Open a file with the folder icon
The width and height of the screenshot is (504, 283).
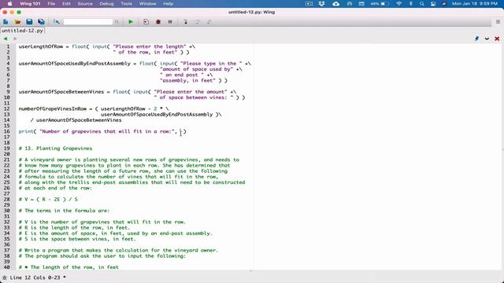pos(17,22)
